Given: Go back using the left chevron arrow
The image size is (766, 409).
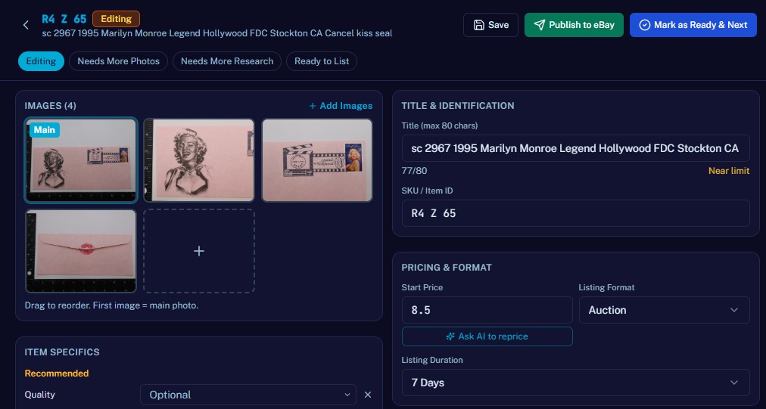Looking at the screenshot, I should 26,25.
